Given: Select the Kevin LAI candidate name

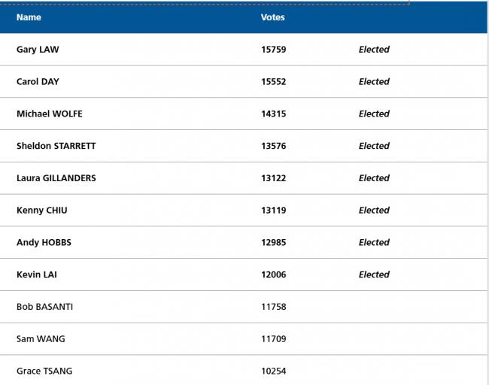Looking at the screenshot, I should [x=37, y=274].
